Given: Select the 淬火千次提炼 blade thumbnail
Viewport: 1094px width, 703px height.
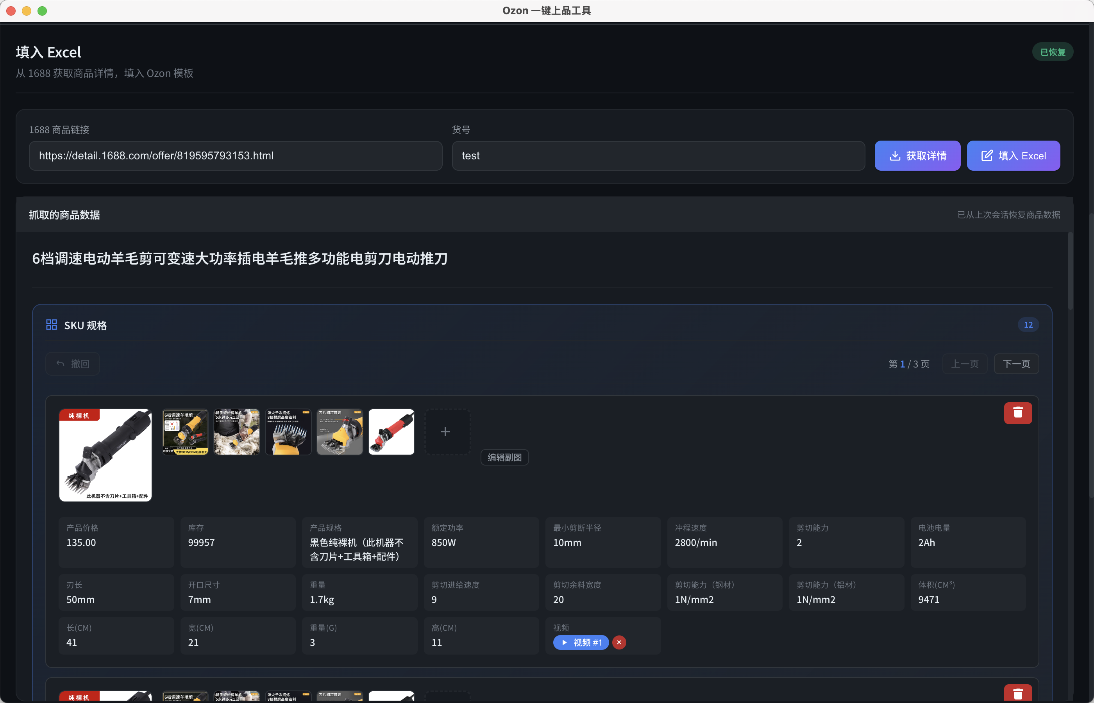Looking at the screenshot, I should point(288,432).
